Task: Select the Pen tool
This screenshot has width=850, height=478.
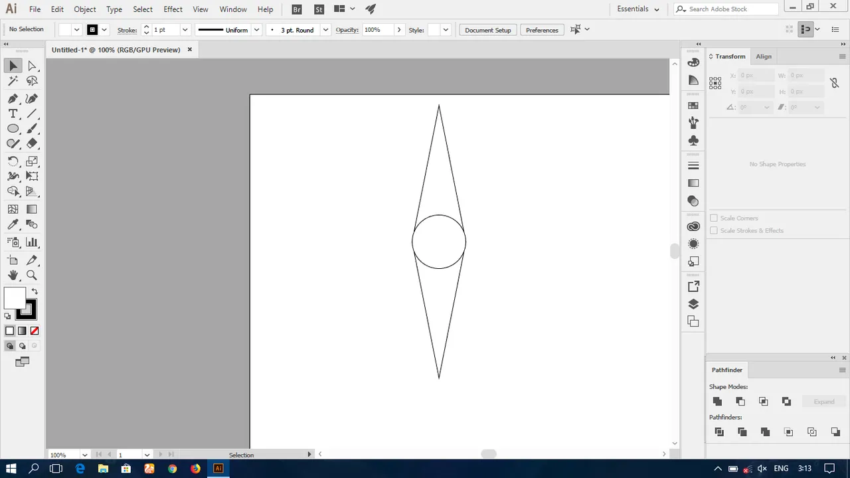Action: click(x=13, y=98)
